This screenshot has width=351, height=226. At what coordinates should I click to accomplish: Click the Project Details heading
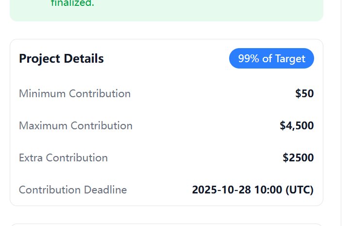coord(61,59)
